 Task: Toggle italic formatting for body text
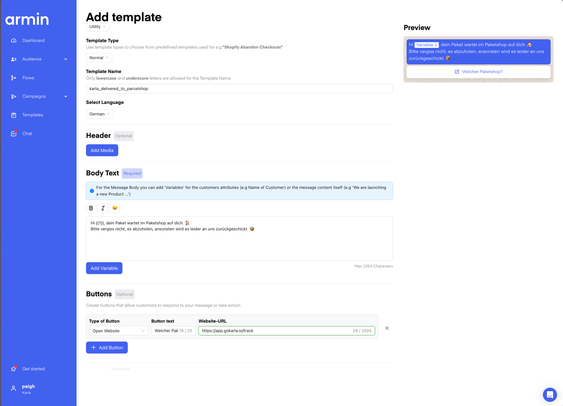coord(103,208)
